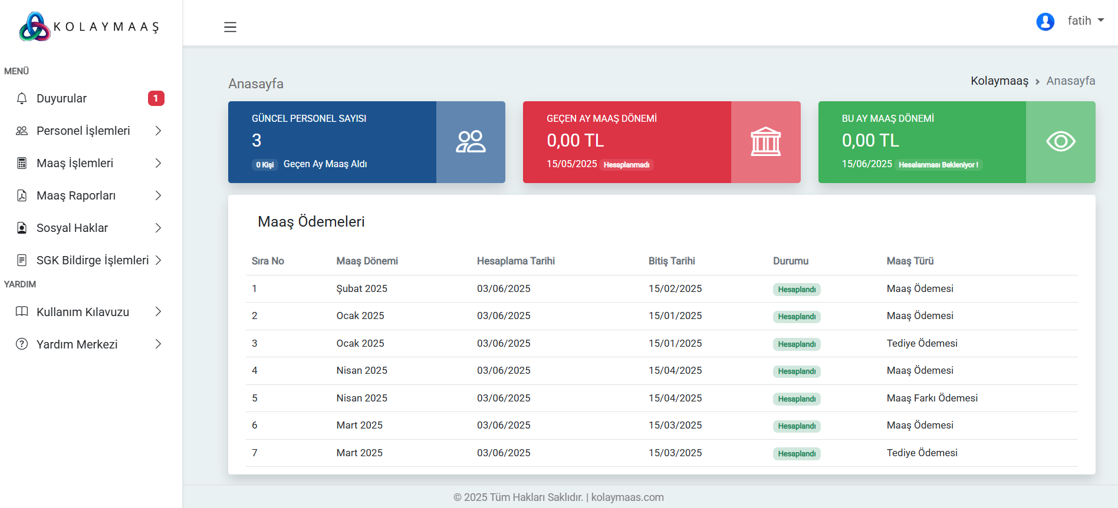The height and width of the screenshot is (508, 1118).
Task: Click the Kullanım Kılavuzu book icon
Action: 22,311
